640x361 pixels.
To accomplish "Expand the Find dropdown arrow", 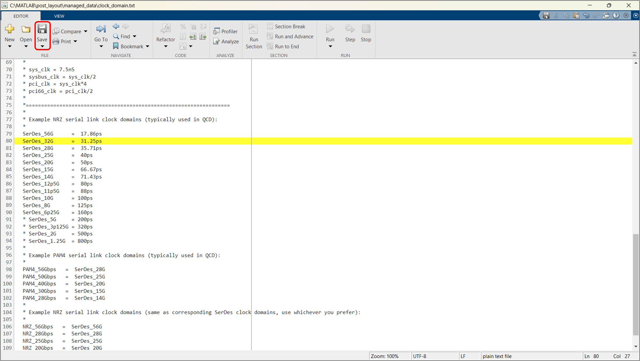I will (x=134, y=36).
